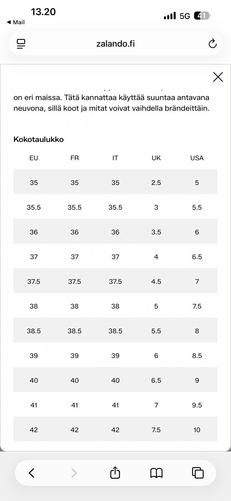Close the size chart overlay

click(x=218, y=77)
